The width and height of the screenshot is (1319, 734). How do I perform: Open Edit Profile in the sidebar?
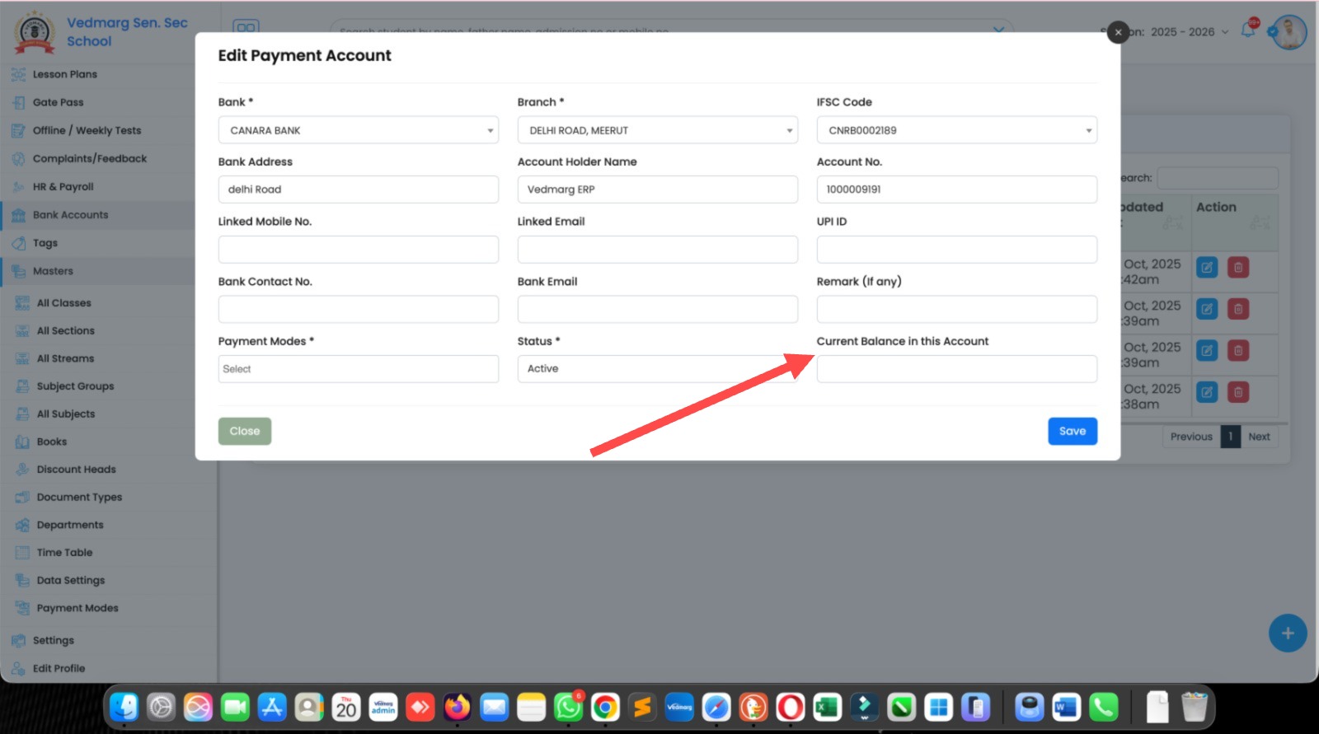pos(59,668)
